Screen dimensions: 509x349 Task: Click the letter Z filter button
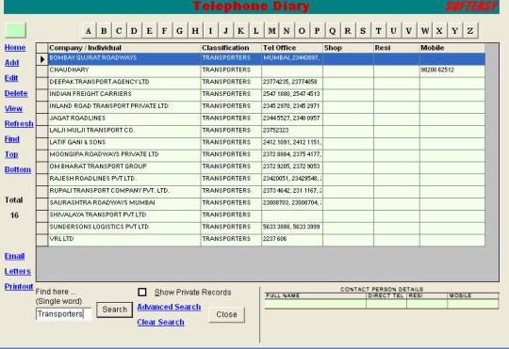tap(470, 31)
